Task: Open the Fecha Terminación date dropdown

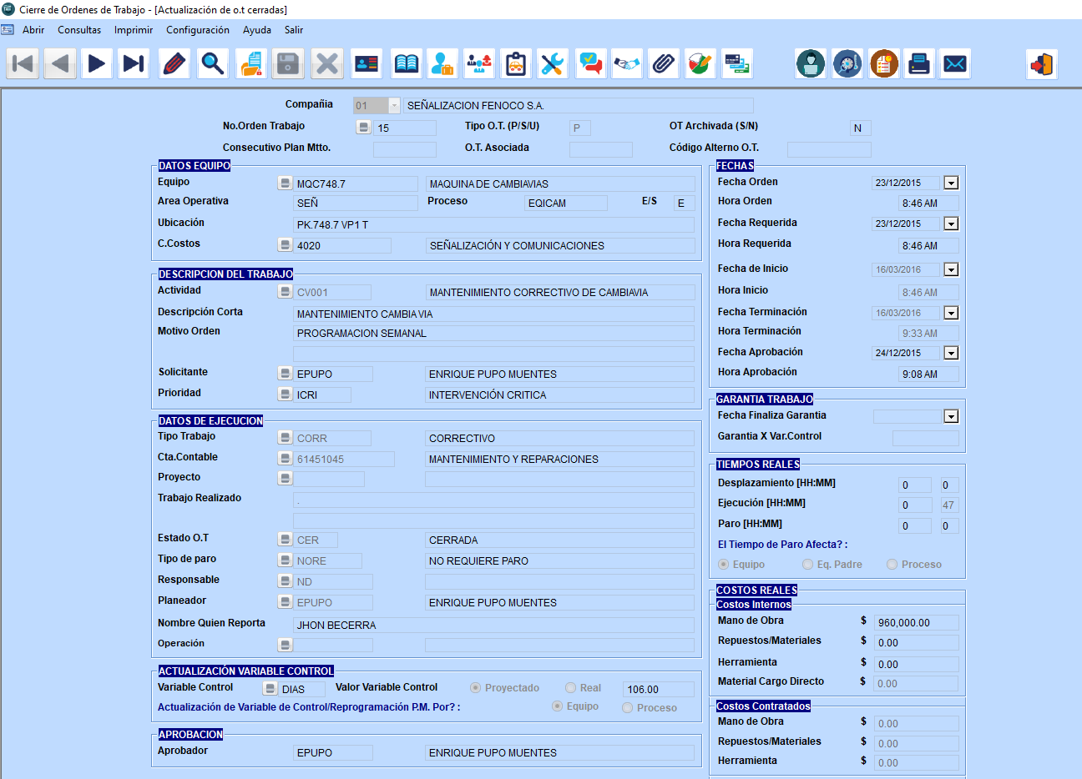Action: tap(951, 313)
